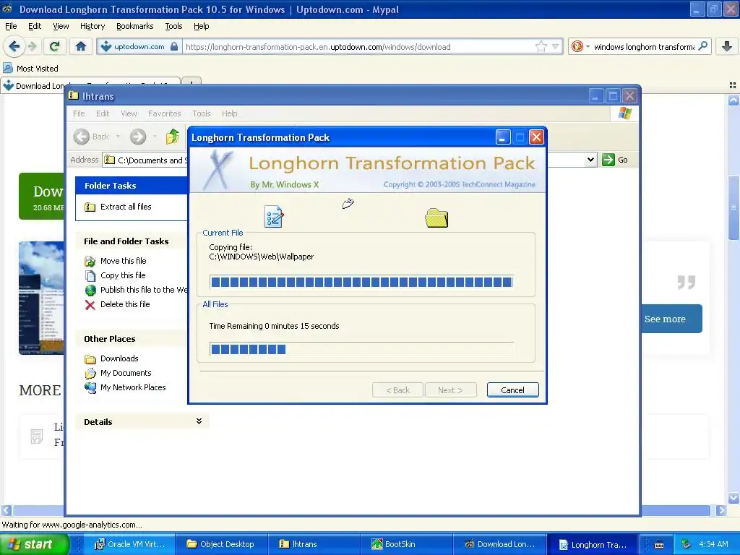Open Mypal Tools menu

173,26
